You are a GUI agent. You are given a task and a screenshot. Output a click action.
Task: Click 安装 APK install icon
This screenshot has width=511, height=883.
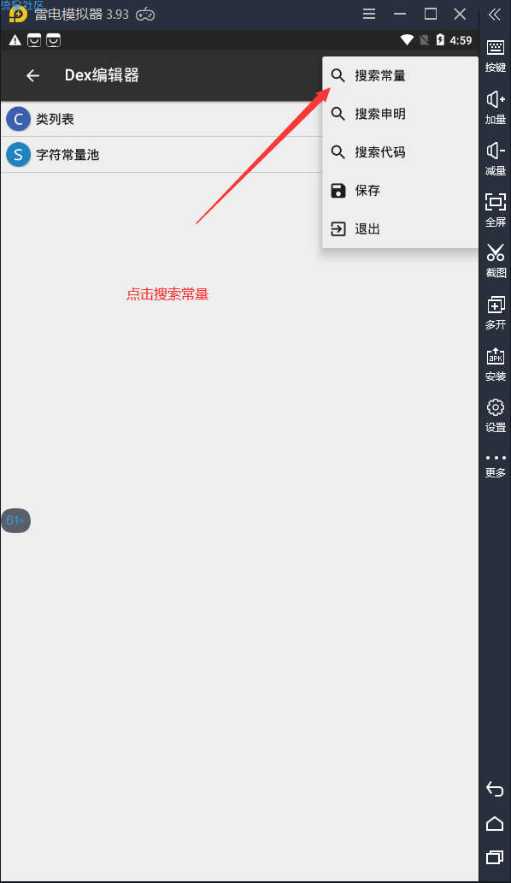pos(496,364)
